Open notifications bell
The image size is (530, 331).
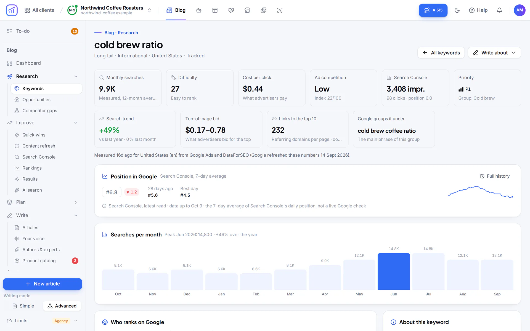[x=499, y=10]
